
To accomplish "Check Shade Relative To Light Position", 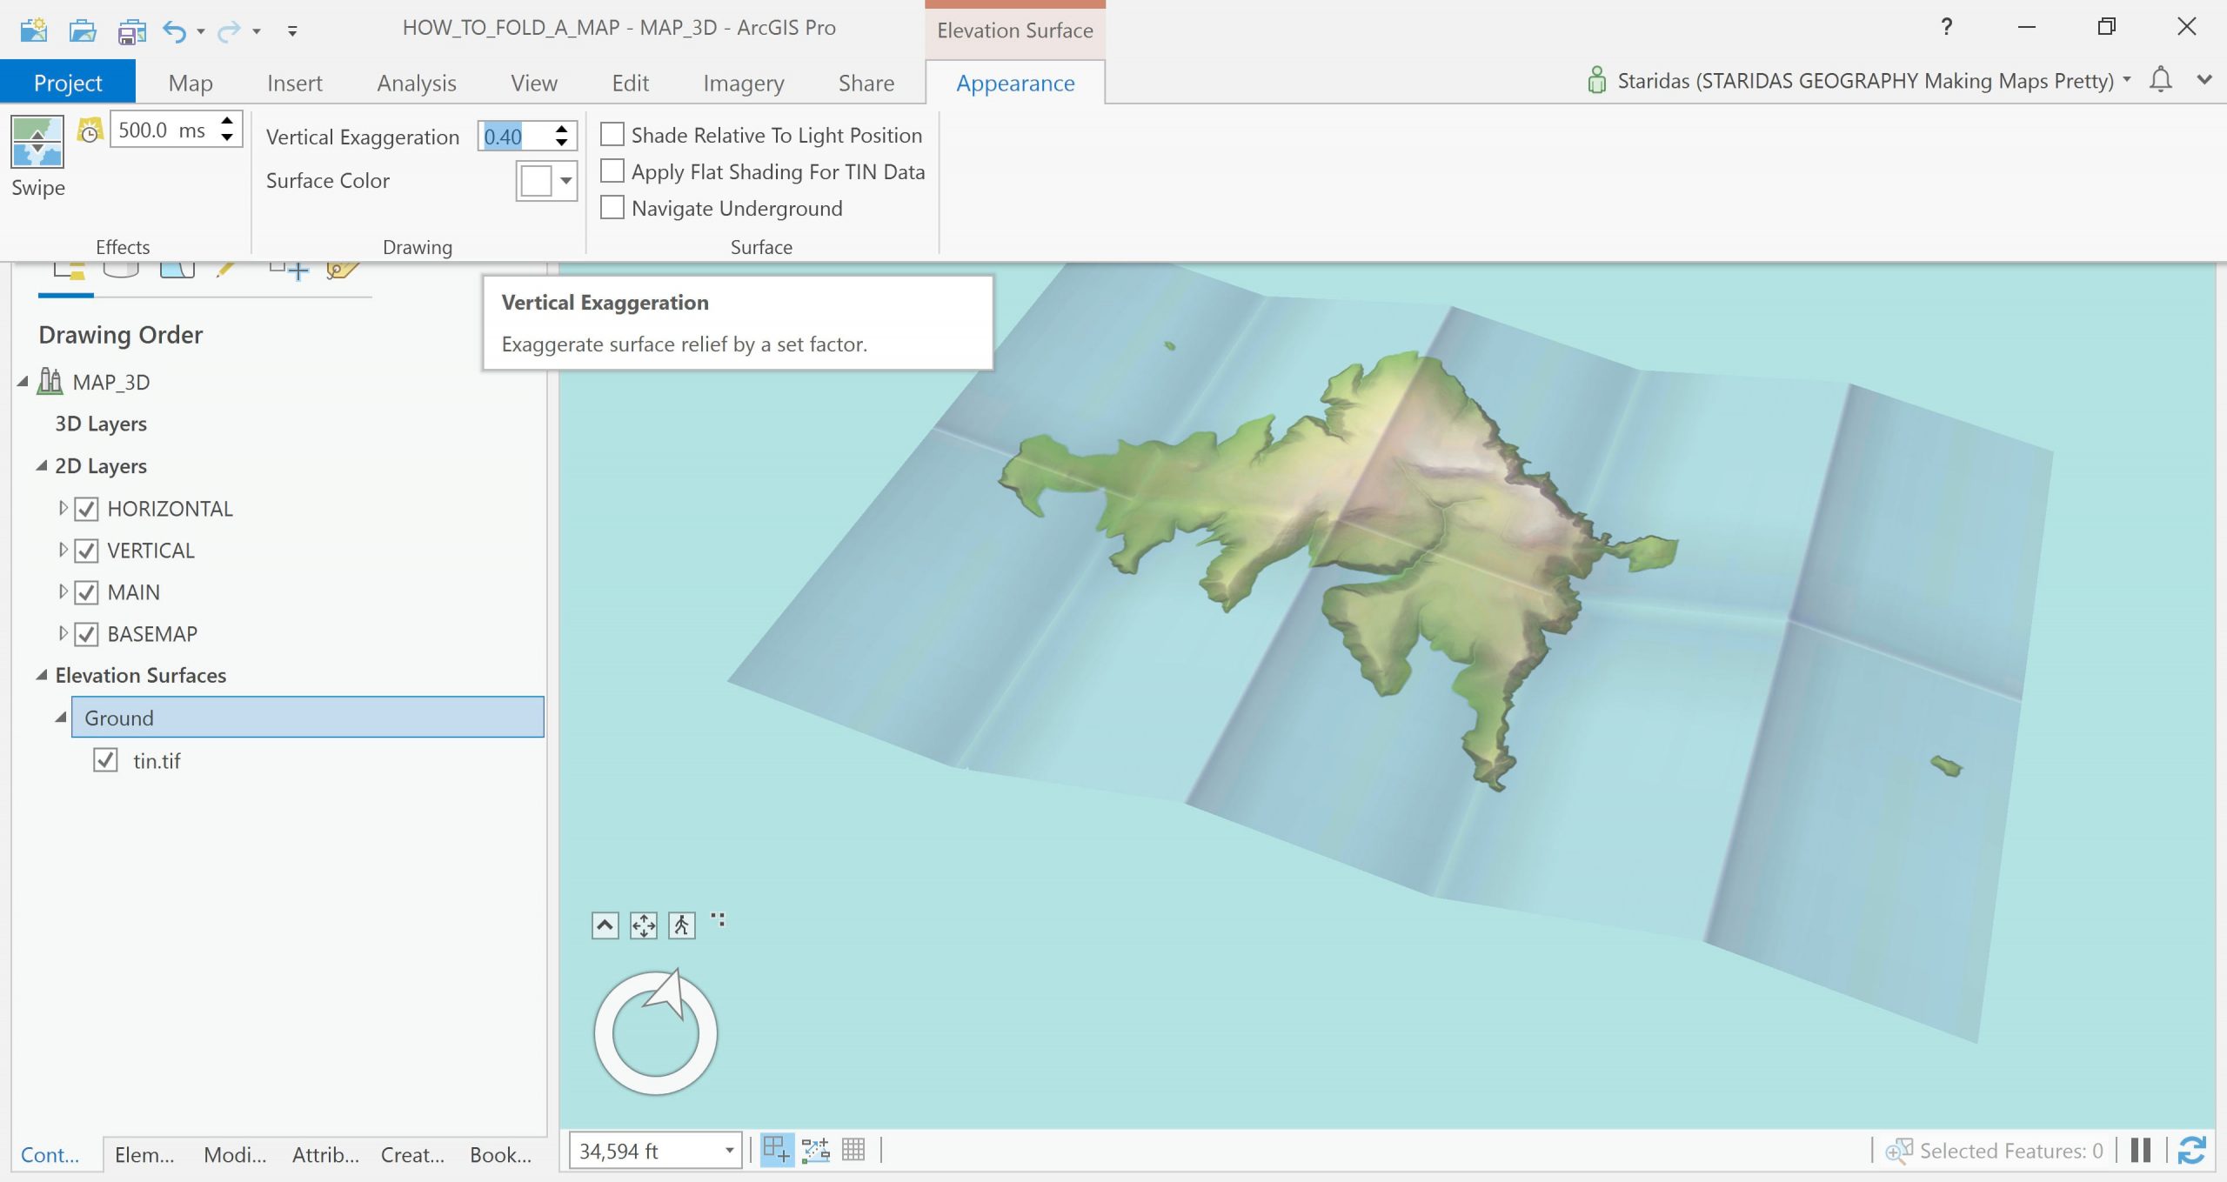I will click(612, 135).
